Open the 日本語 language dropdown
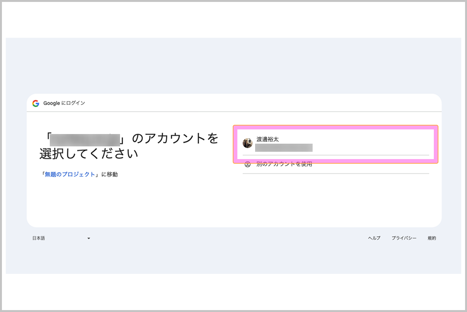 [x=61, y=238]
